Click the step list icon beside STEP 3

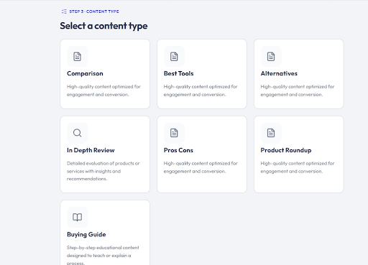tap(64, 11)
